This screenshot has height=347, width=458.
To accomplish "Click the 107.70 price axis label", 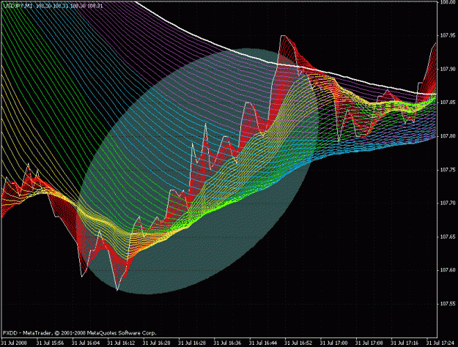I will (x=448, y=203).
